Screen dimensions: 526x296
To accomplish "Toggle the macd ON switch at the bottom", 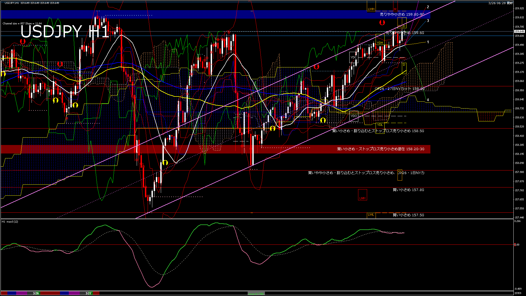I will tap(256, 293).
